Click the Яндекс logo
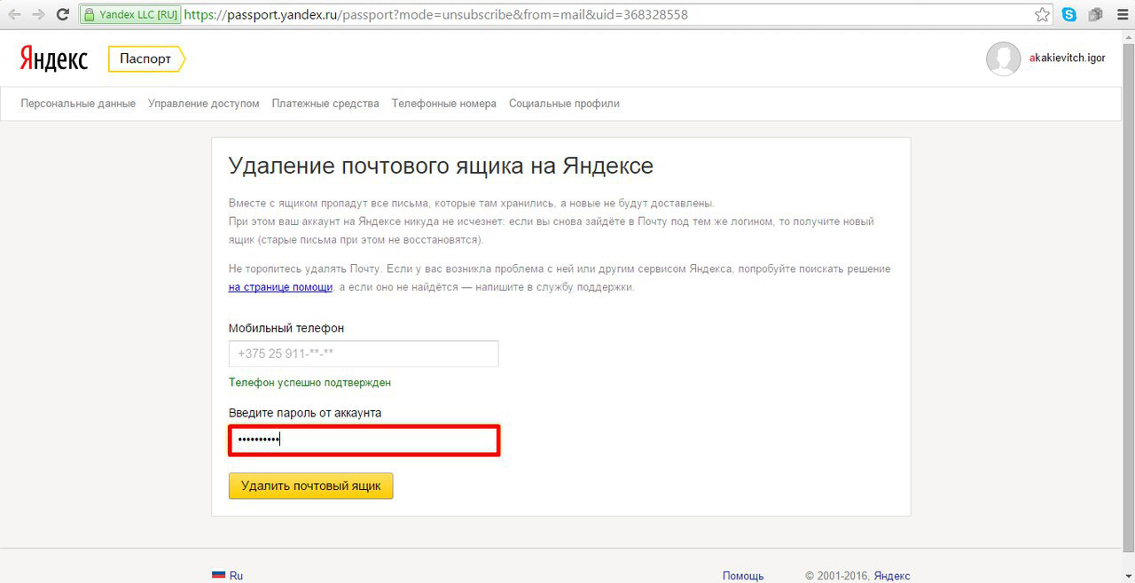 [54, 59]
